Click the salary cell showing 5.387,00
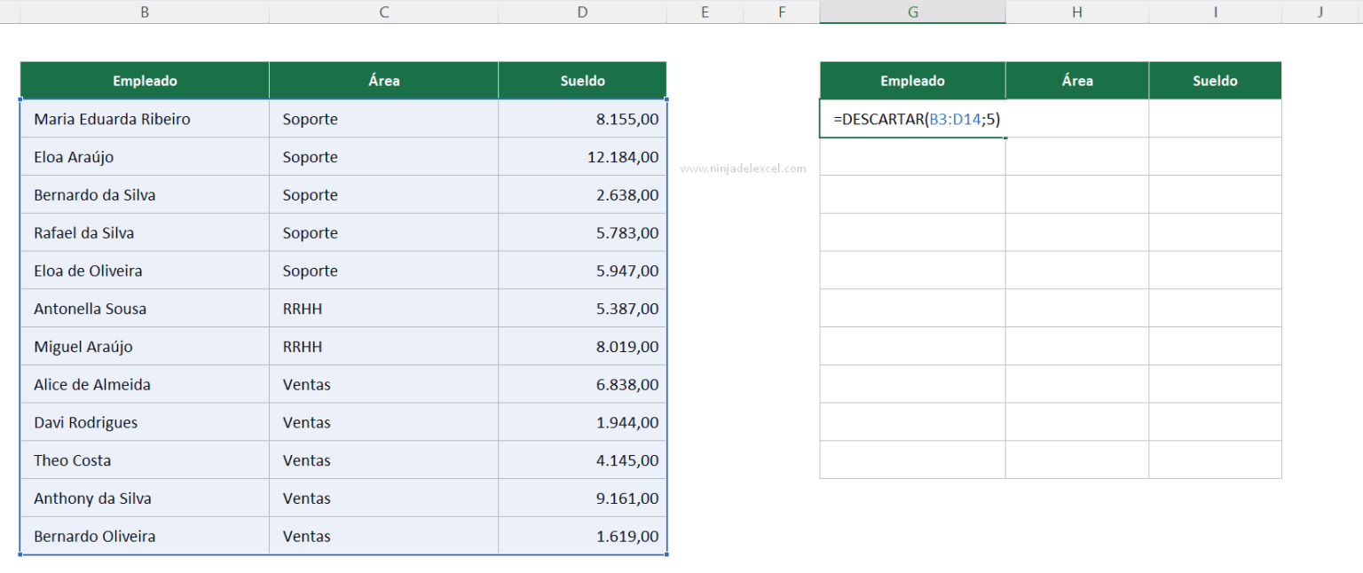Viewport: 1363px width, 573px height. pos(582,308)
